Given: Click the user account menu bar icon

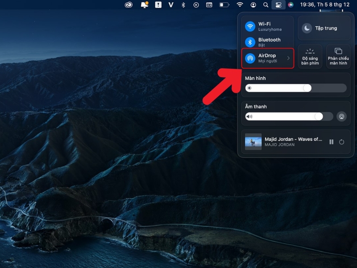Looking at the screenshot, I should pos(253,5).
